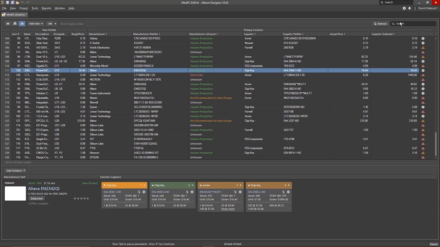The image size is (440, 247).
Task: Click the star rating for Altera EN2342QI
Action: (x=81, y=199)
